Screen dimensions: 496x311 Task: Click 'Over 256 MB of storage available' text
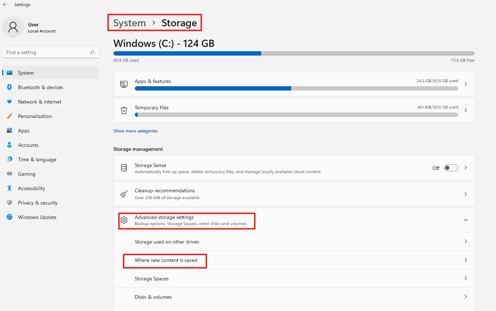168,198
